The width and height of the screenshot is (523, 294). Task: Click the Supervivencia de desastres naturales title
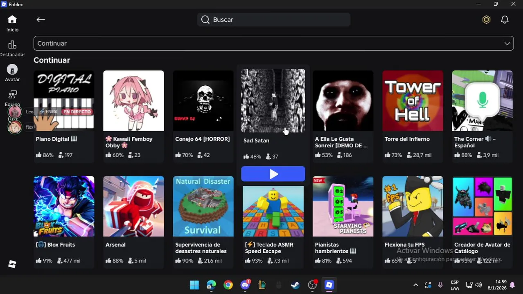pyautogui.click(x=201, y=248)
